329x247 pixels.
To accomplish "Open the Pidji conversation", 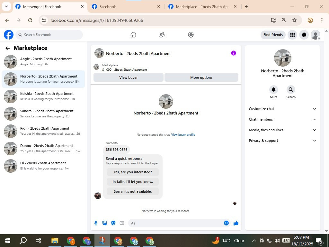I will (43, 131).
